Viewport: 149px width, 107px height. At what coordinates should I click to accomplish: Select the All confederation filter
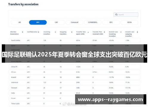[20, 22]
